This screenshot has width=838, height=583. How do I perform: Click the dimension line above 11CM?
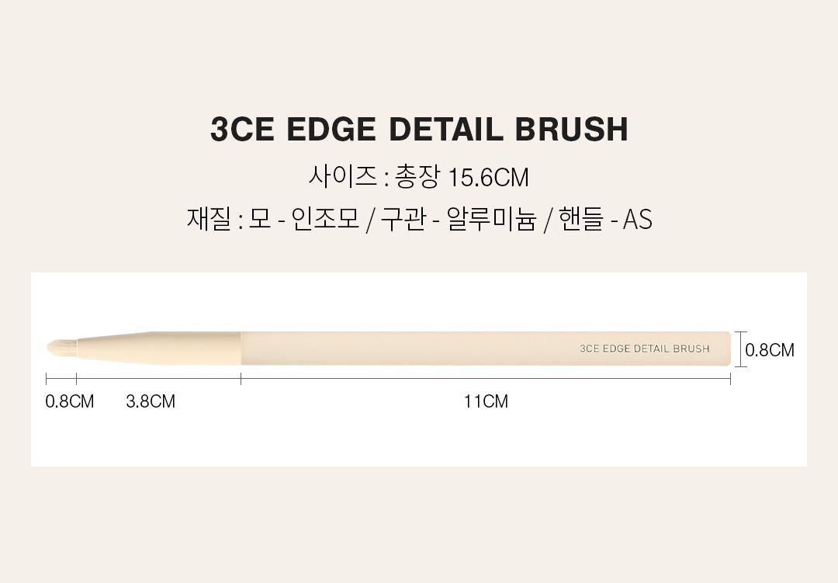485,379
